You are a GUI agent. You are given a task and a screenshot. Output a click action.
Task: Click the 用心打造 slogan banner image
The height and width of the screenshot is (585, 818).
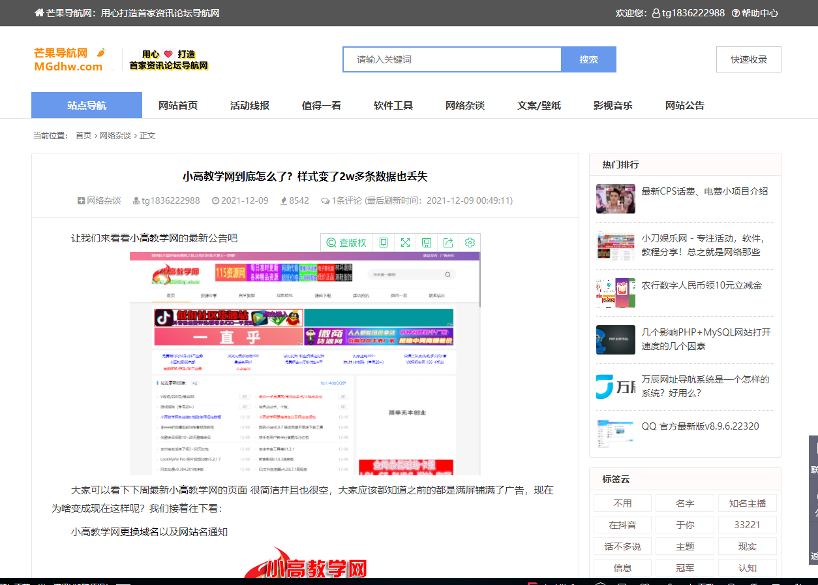pos(168,59)
